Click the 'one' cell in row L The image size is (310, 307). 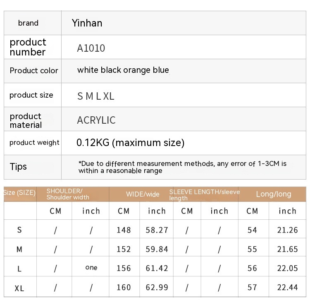point(91,268)
